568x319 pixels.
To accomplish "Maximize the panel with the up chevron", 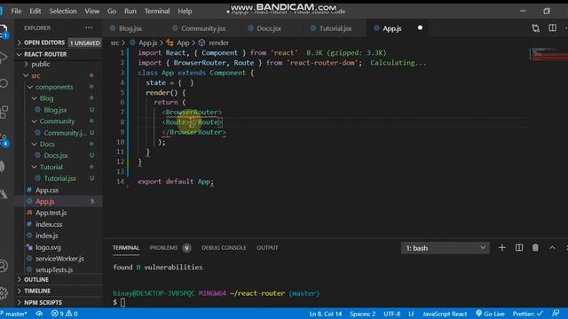I will (552, 248).
